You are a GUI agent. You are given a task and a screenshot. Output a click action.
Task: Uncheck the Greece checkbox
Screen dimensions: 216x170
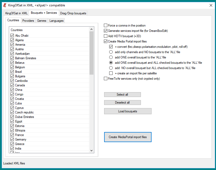tap(12, 144)
